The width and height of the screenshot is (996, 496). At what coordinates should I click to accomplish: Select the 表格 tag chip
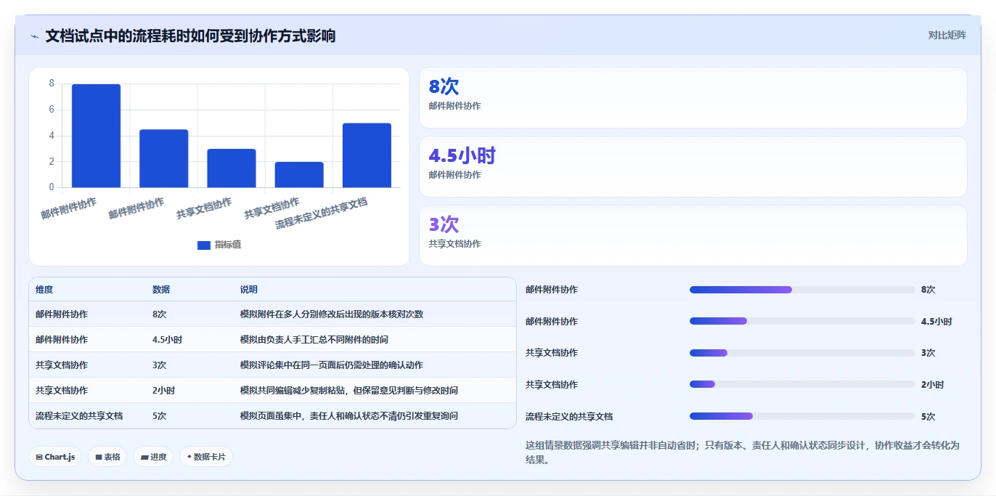tap(107, 457)
